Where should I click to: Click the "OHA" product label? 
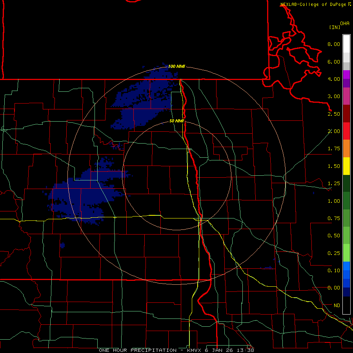[x=345, y=24]
